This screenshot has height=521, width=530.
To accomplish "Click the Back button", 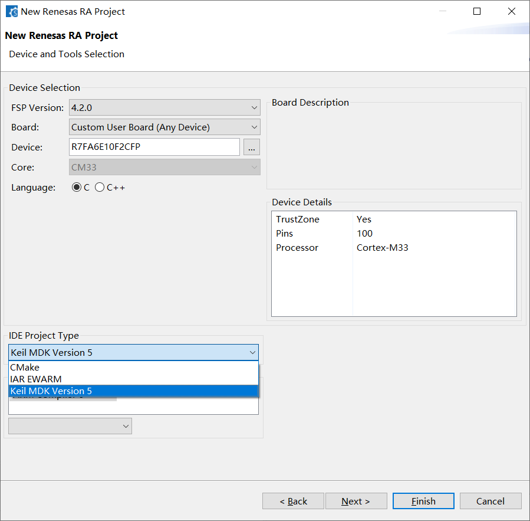I will [293, 501].
